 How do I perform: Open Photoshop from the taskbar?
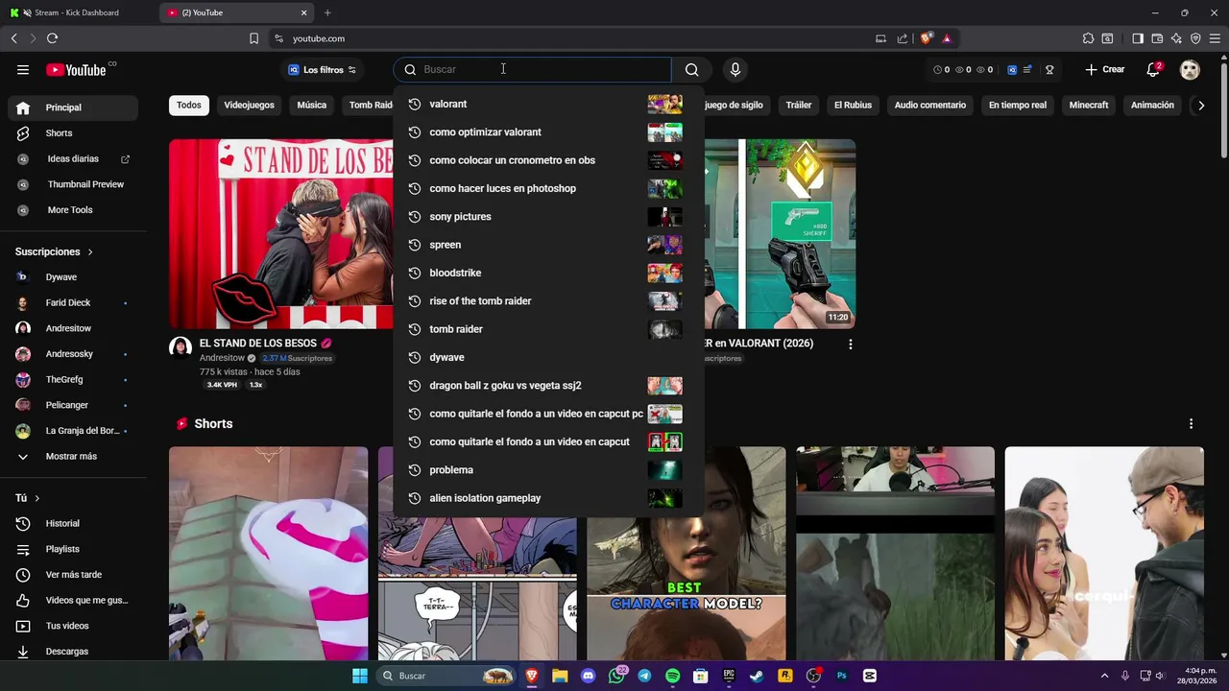coord(841,676)
